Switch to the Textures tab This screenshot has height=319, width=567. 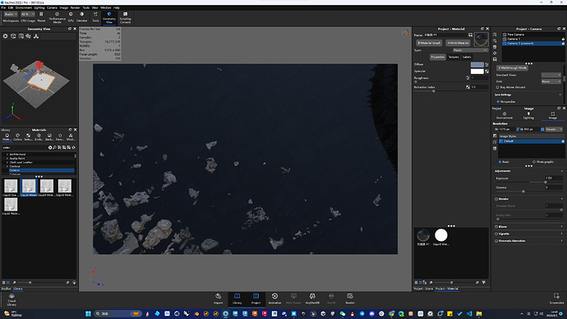click(454, 57)
